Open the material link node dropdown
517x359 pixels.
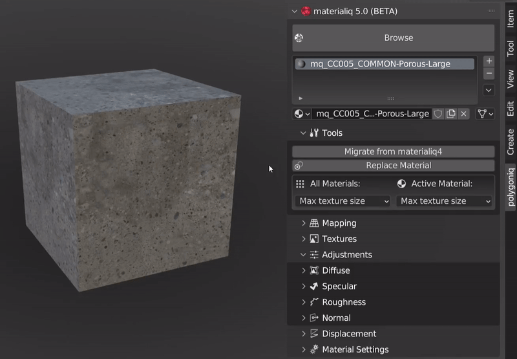485,114
